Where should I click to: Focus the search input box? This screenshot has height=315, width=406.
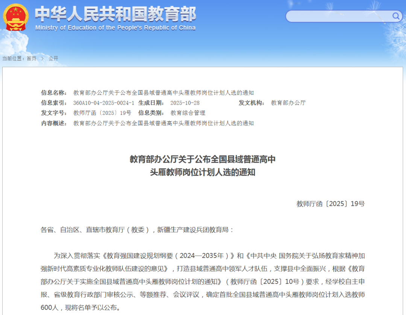click(x=338, y=16)
